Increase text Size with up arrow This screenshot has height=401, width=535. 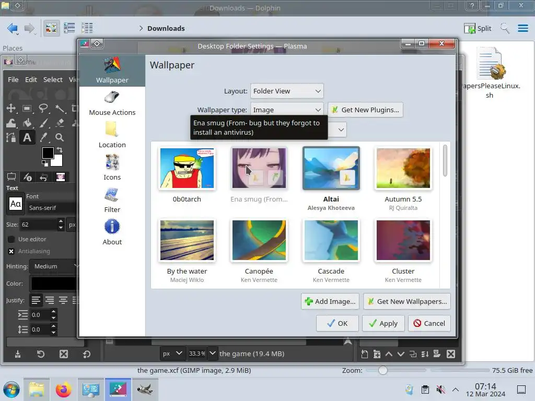click(61, 221)
